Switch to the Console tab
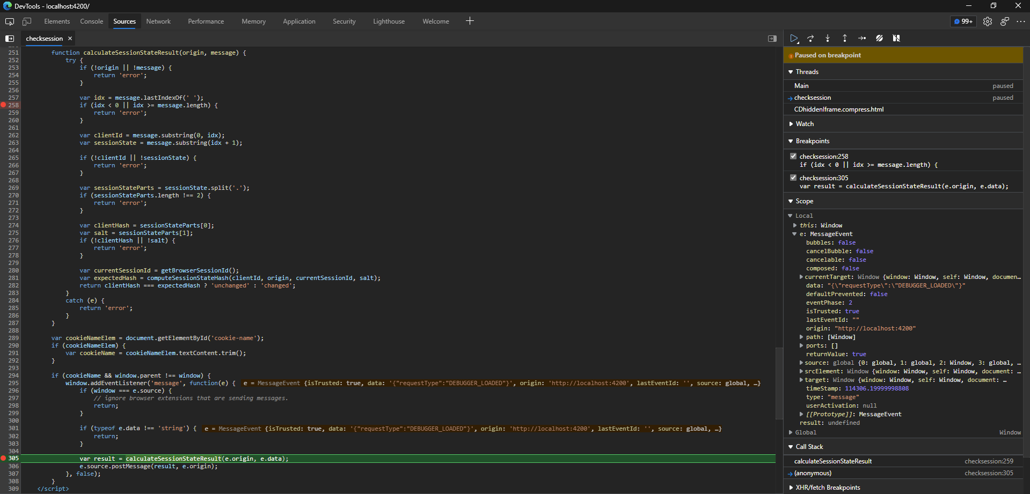 [x=92, y=21]
